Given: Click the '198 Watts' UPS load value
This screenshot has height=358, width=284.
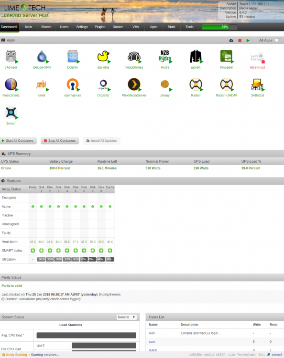Looking at the screenshot, I should pyautogui.click(x=201, y=168).
